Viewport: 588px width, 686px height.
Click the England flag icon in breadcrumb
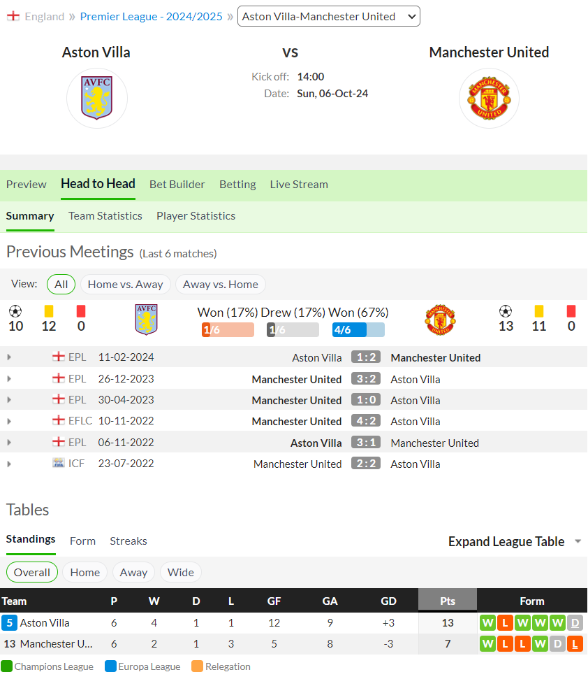click(x=13, y=16)
